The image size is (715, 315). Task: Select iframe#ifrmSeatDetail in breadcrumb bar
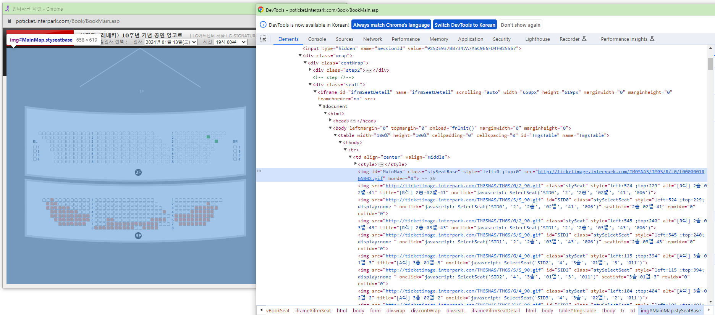point(495,310)
